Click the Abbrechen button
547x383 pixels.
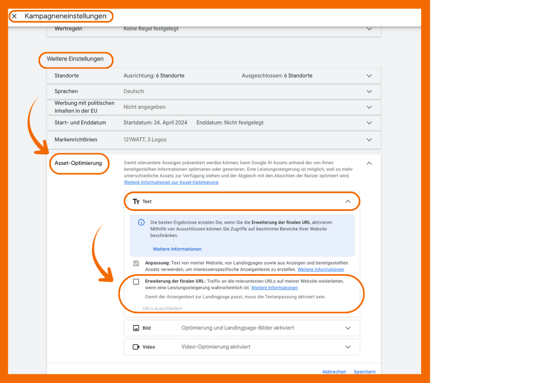(x=334, y=371)
